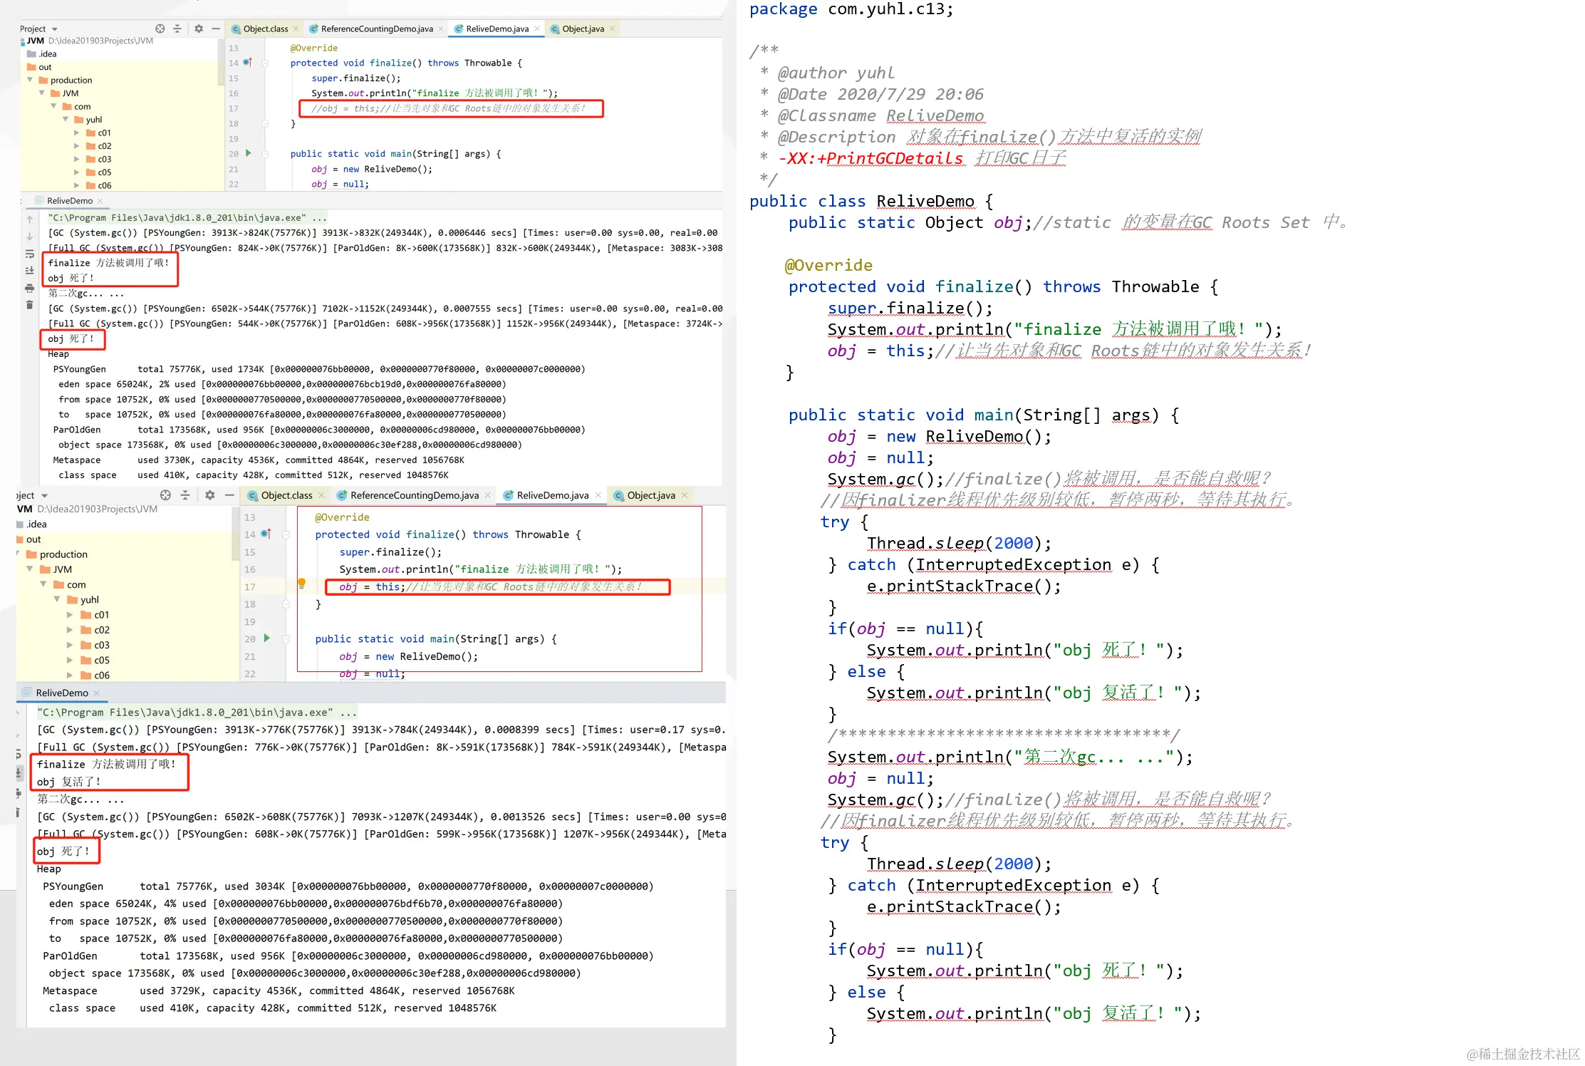Switch to ReferenceCountingDemo.java tab in upper editor
Image resolution: width=1585 pixels, height=1066 pixels.
tap(376, 29)
